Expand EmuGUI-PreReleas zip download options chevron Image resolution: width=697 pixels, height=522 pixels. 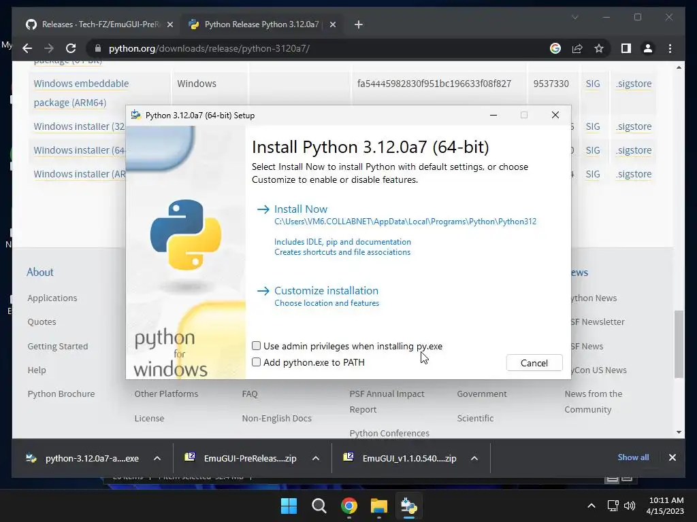click(316, 458)
